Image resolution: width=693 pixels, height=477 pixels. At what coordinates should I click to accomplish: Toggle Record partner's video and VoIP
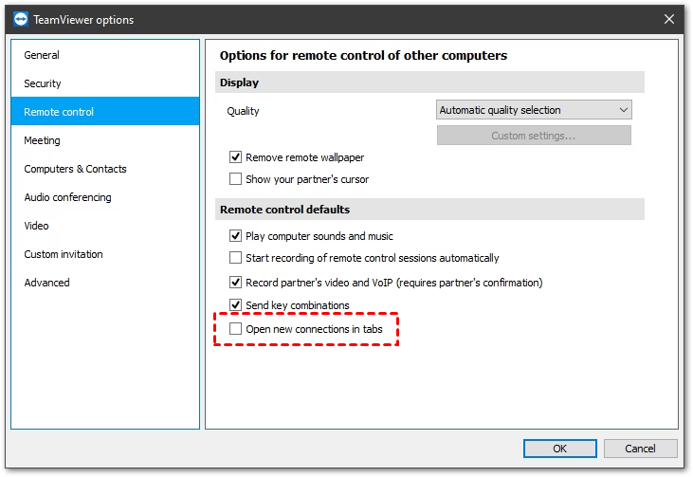pos(236,283)
